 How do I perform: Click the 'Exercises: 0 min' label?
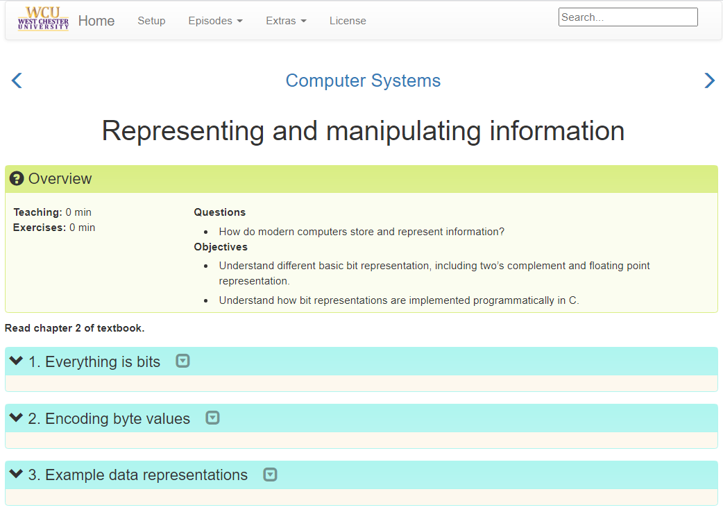click(54, 228)
